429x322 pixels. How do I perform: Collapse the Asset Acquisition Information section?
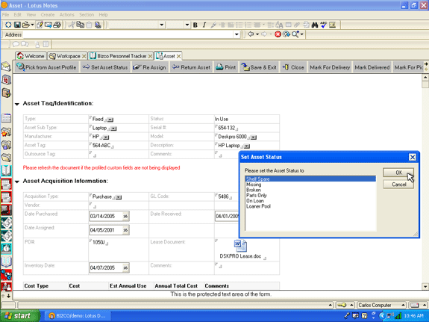point(17,182)
